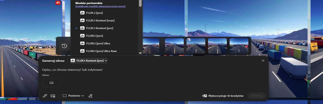The width and height of the screenshot is (323, 104).
Task: Select the second fully visible road thumbnail
Action: 196,46
